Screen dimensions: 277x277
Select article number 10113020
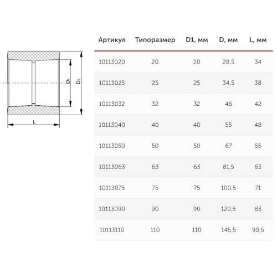click(112, 61)
